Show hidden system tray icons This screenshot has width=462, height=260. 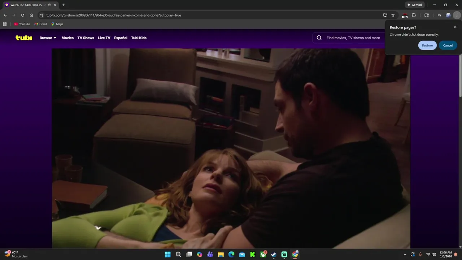click(405, 255)
